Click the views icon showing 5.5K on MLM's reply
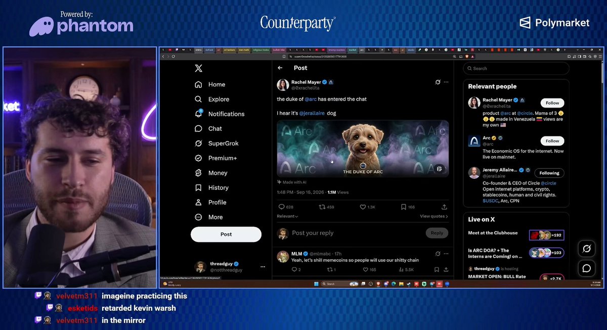The image size is (607, 330). pos(401,270)
